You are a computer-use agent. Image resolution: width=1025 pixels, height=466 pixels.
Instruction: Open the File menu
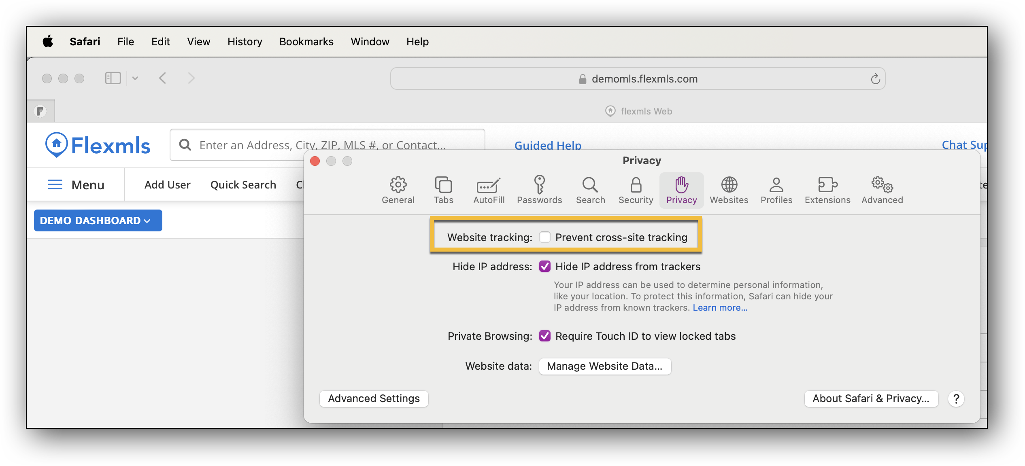[125, 42]
